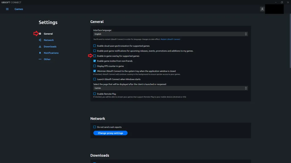The height and width of the screenshot is (163, 291).
Task: Check the Enable Remote Play box
Action: pyautogui.click(x=95, y=94)
